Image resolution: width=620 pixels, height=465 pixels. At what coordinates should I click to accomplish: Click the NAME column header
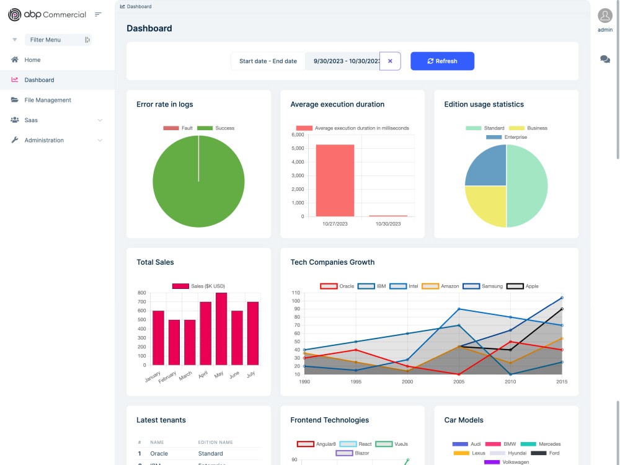pyautogui.click(x=157, y=442)
